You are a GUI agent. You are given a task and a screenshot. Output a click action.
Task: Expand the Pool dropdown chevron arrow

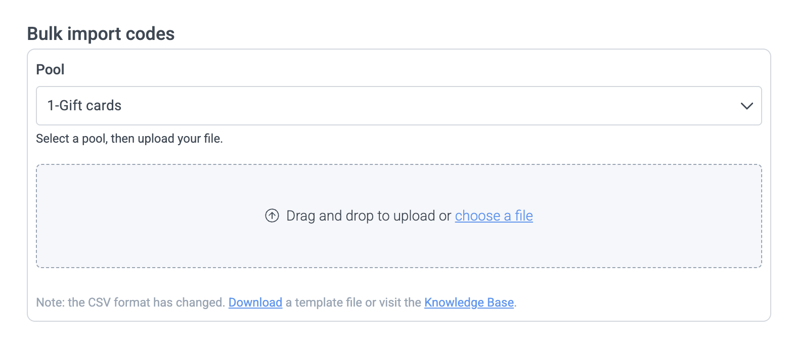[746, 106]
